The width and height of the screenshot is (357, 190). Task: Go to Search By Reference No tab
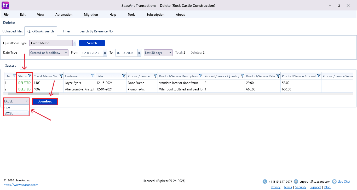coord(96,31)
